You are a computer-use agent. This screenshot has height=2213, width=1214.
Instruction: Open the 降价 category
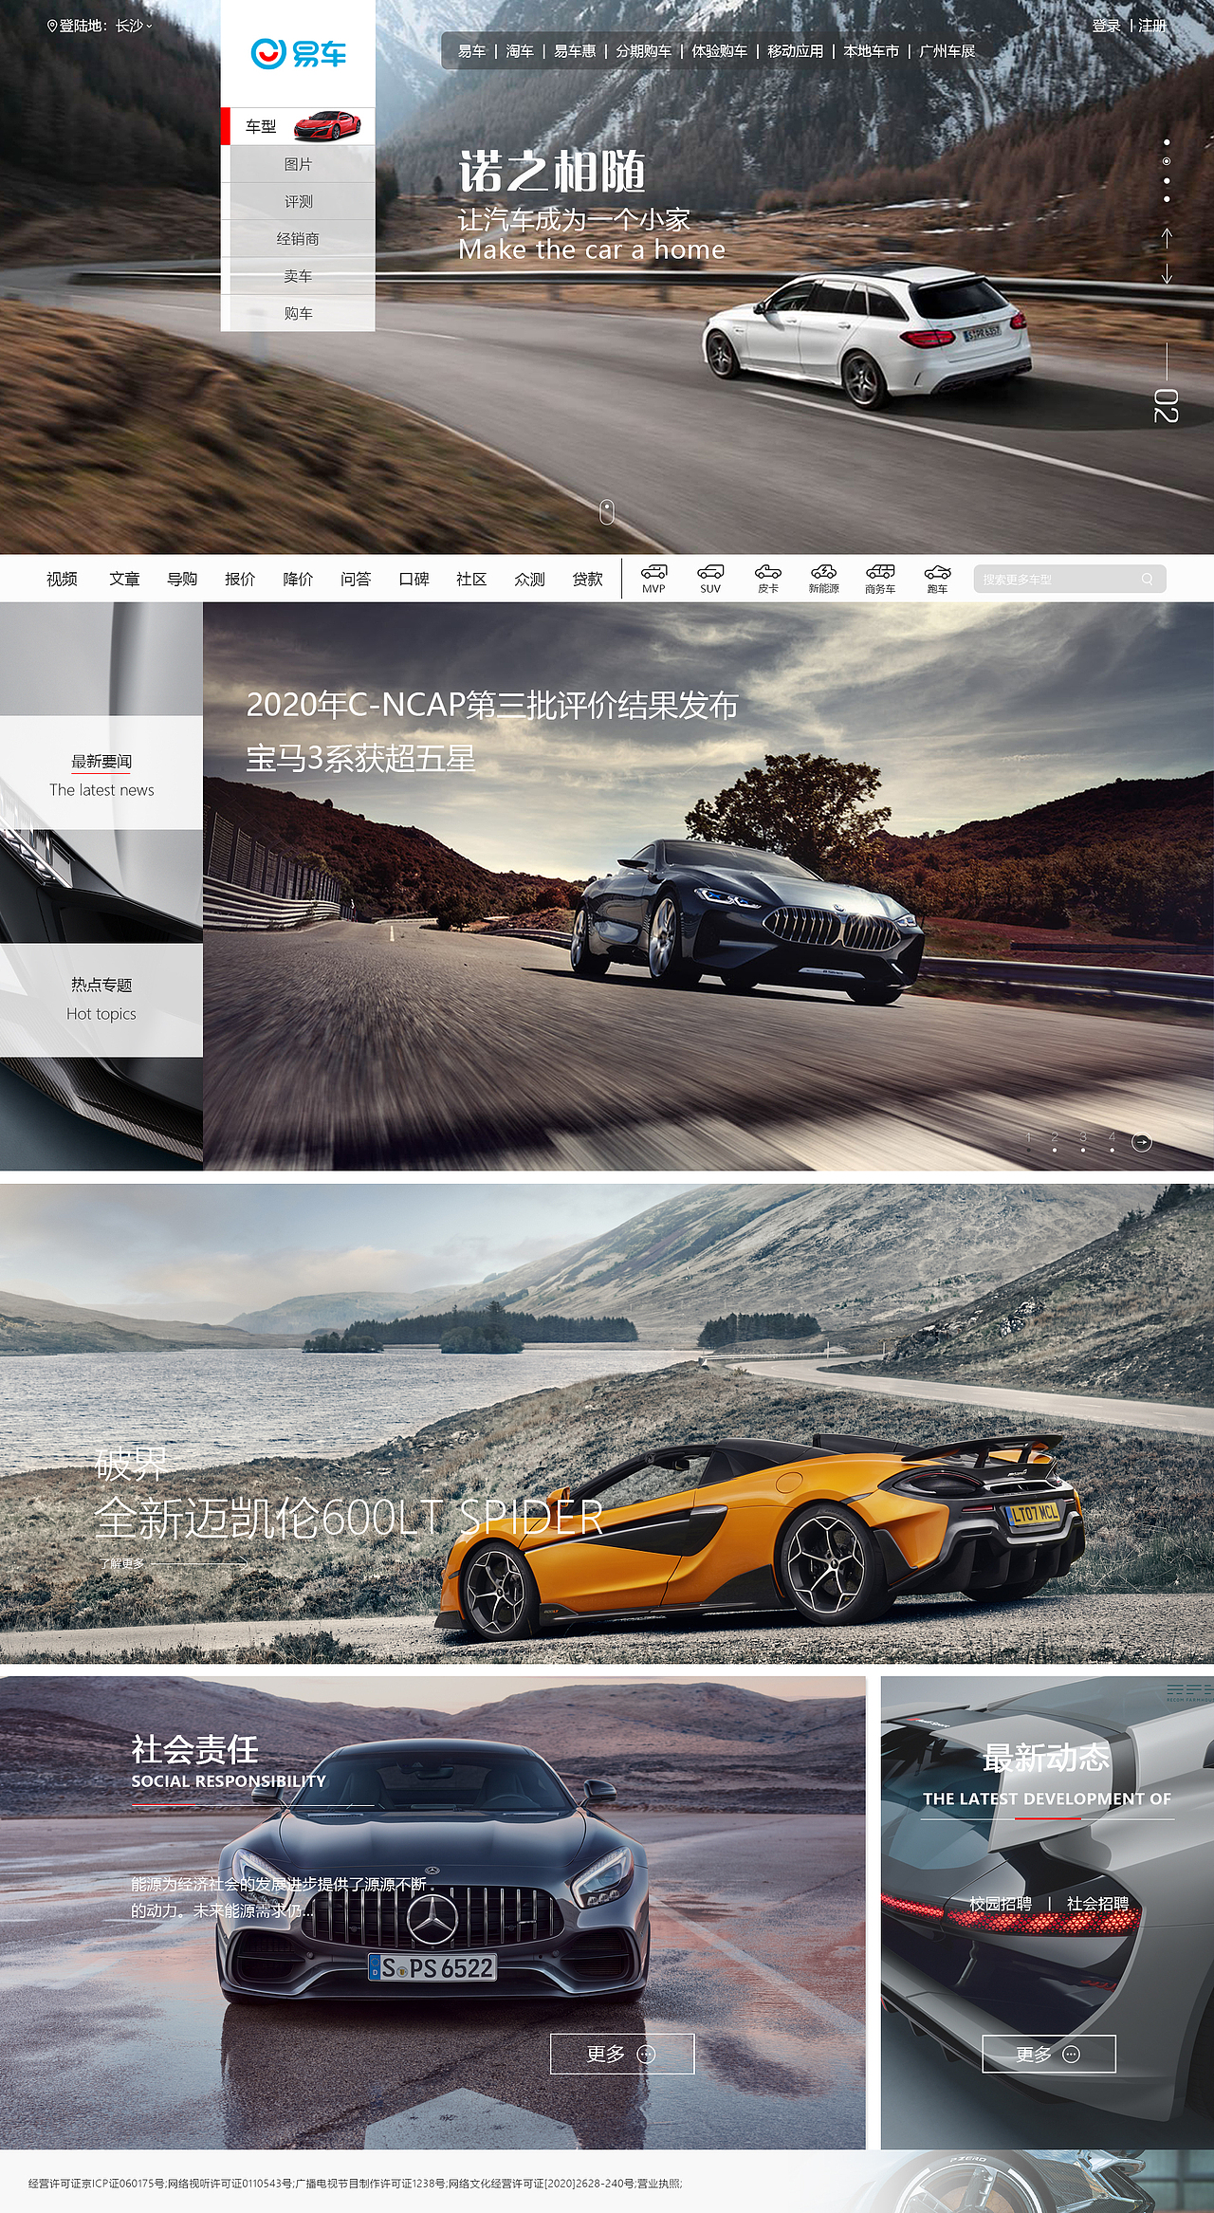coord(298,579)
